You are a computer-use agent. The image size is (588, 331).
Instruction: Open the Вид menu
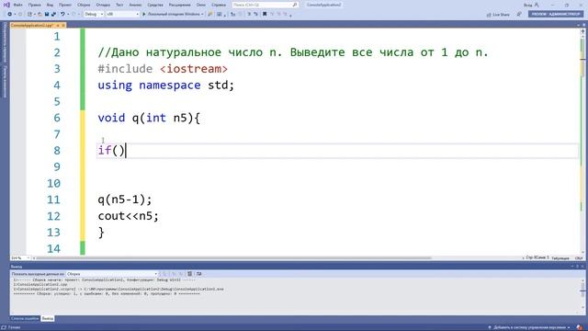pos(50,5)
